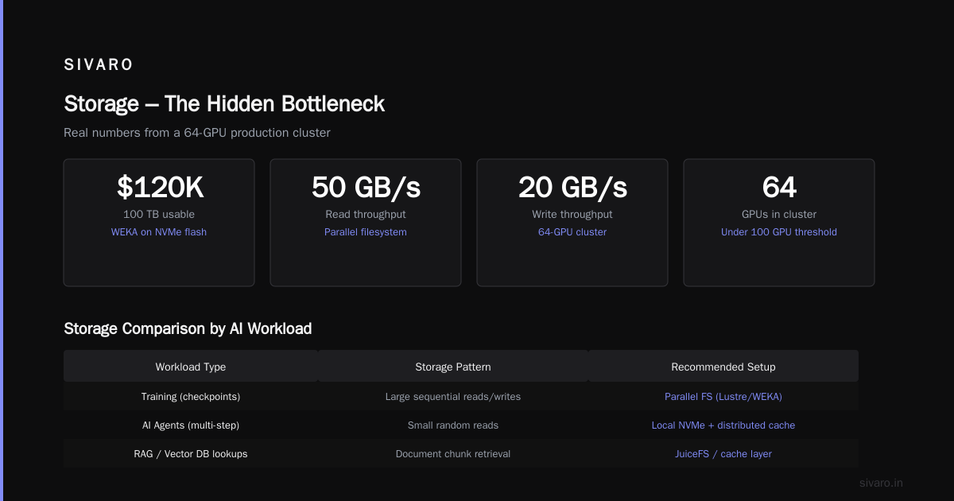
Task: Select the heading "Storage — The Hidden Bottleneck"
Action: tap(224, 103)
